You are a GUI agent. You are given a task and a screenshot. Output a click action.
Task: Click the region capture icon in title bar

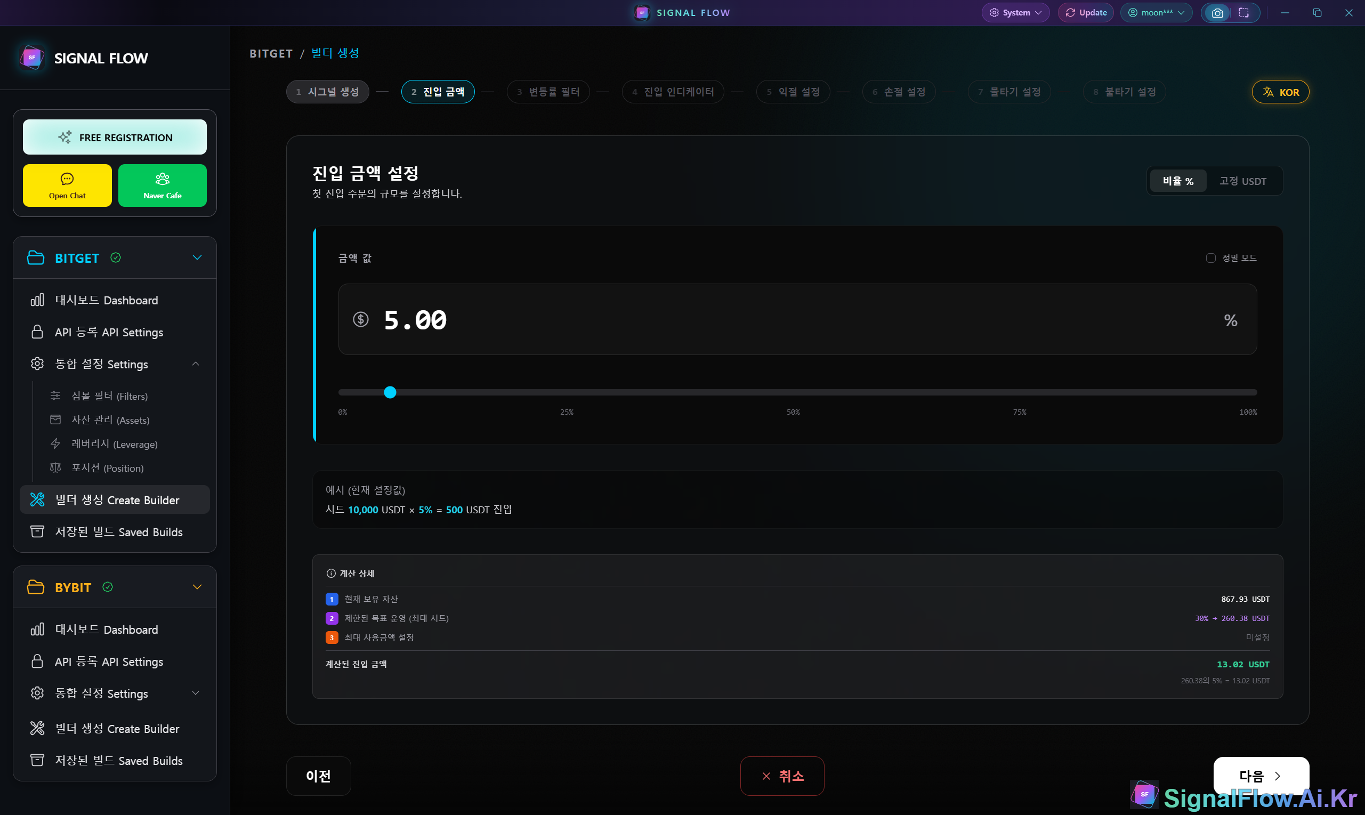coord(1243,13)
